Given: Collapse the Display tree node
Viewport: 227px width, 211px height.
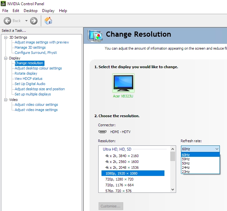Looking at the screenshot, I should tap(6, 58).
